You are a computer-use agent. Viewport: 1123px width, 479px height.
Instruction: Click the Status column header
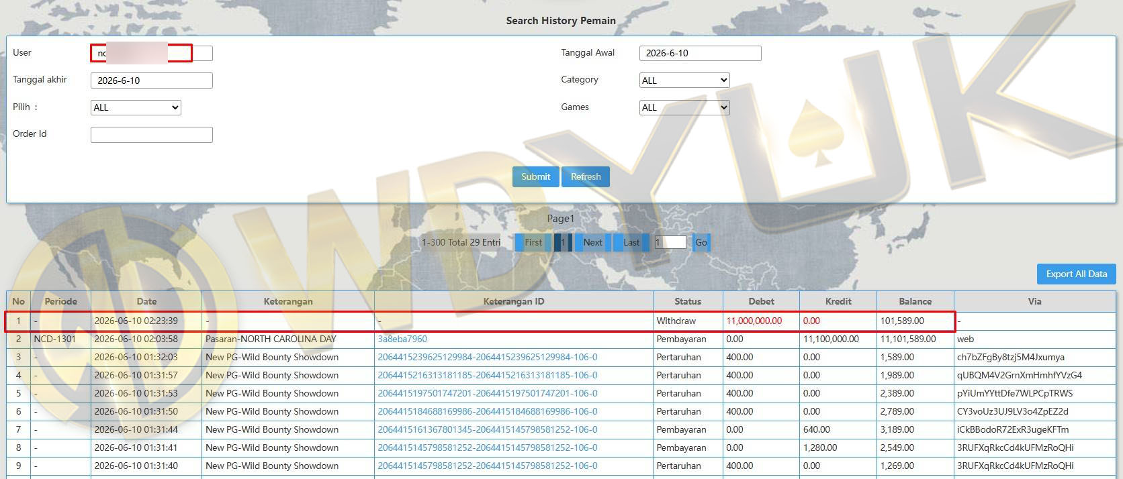(688, 301)
